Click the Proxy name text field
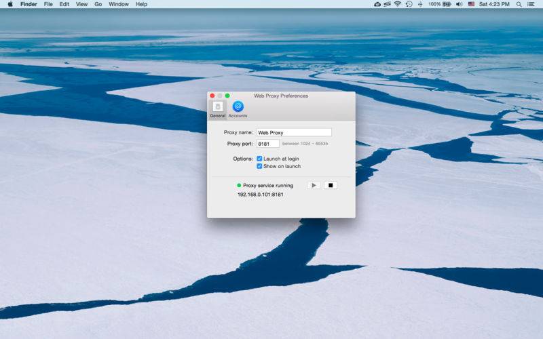The width and height of the screenshot is (543, 339). (x=294, y=133)
